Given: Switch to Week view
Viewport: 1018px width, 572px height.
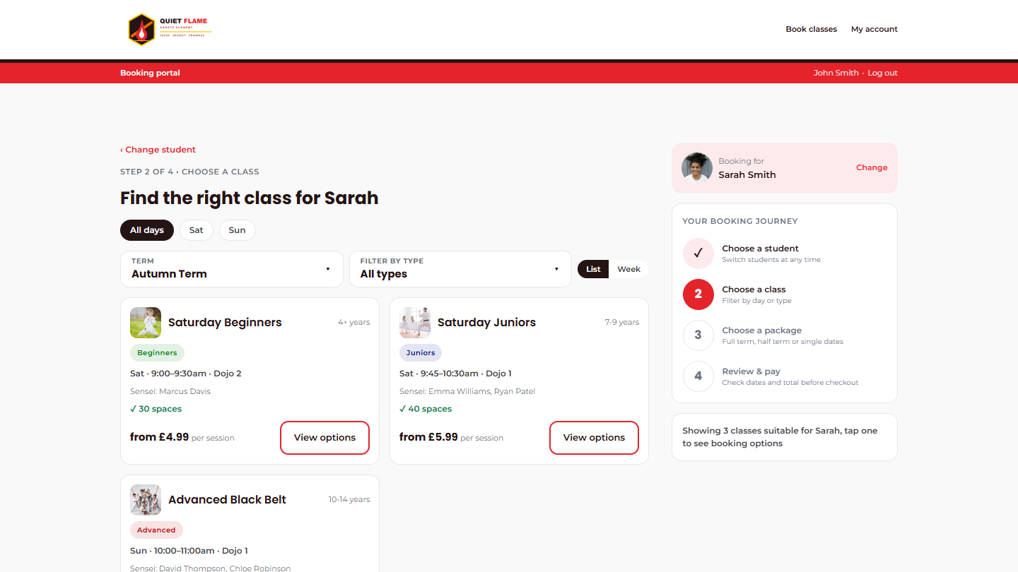Looking at the screenshot, I should pyautogui.click(x=629, y=269).
